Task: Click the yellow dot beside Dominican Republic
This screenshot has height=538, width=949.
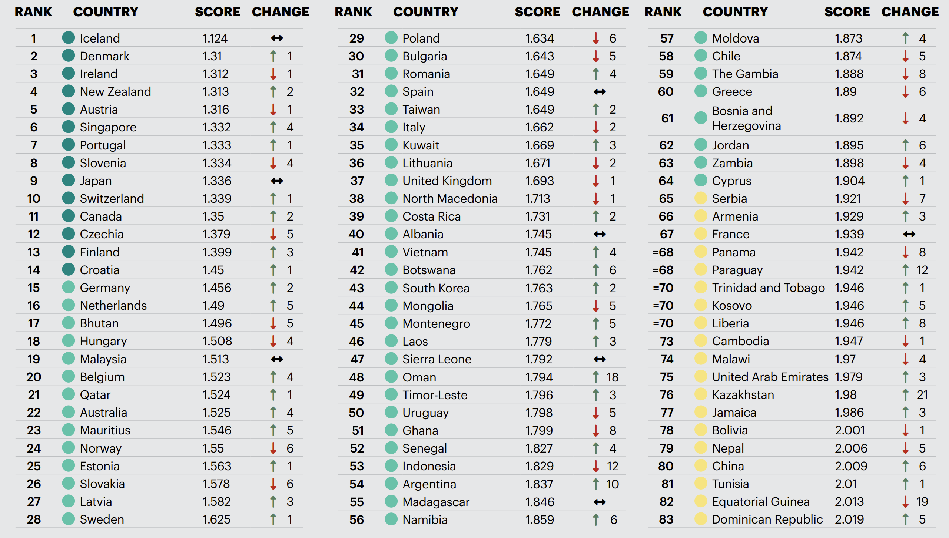Action: [x=701, y=519]
